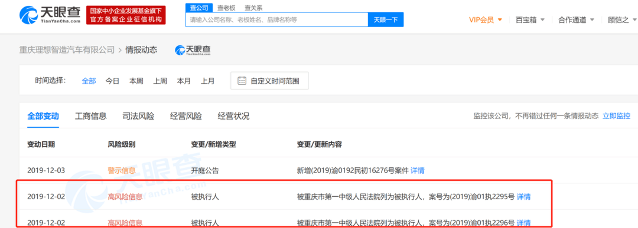
Task: Open the 合作通道 dropdown
Action: pyautogui.click(x=576, y=19)
